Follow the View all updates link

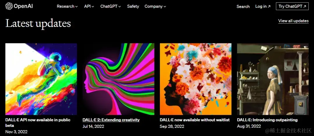pos(293,21)
